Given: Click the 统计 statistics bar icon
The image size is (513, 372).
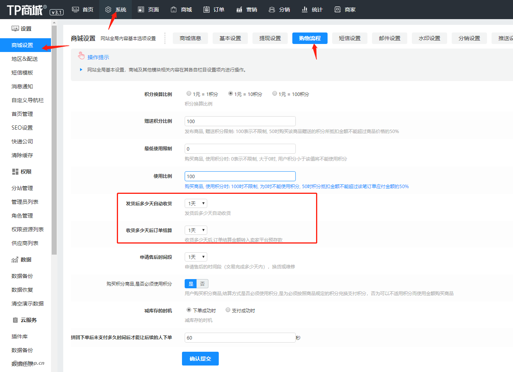Looking at the screenshot, I should [x=305, y=10].
